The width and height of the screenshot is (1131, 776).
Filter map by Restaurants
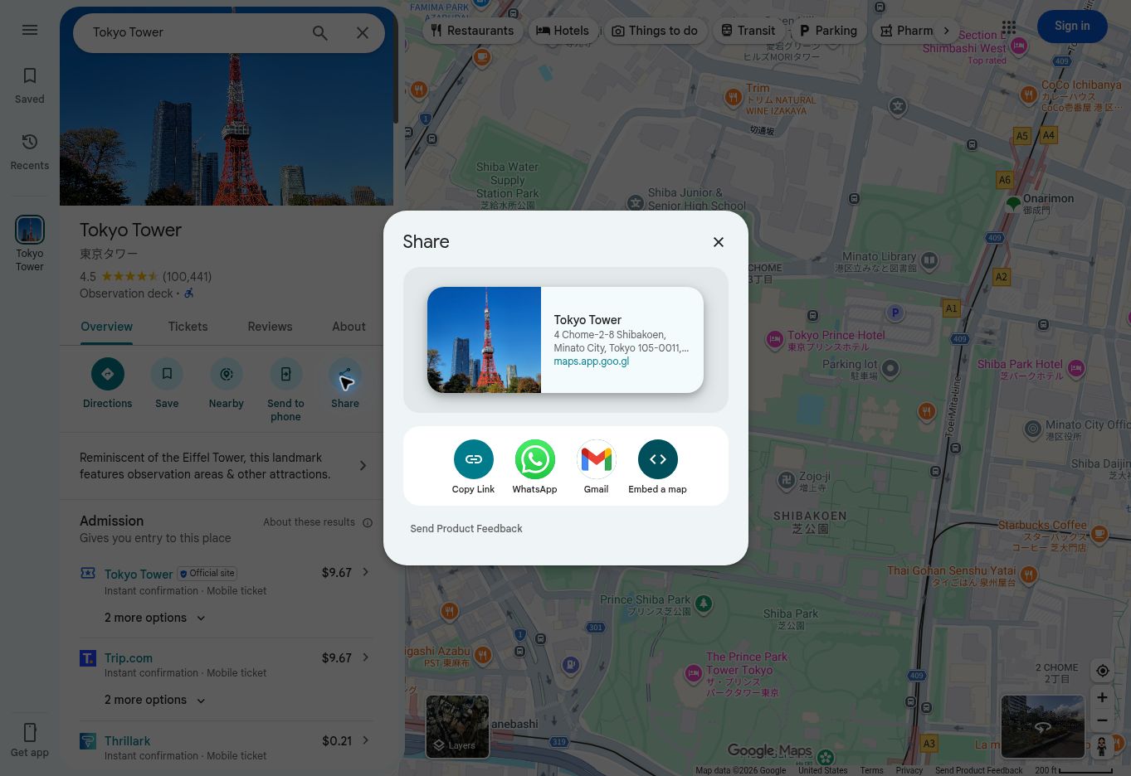point(472,31)
